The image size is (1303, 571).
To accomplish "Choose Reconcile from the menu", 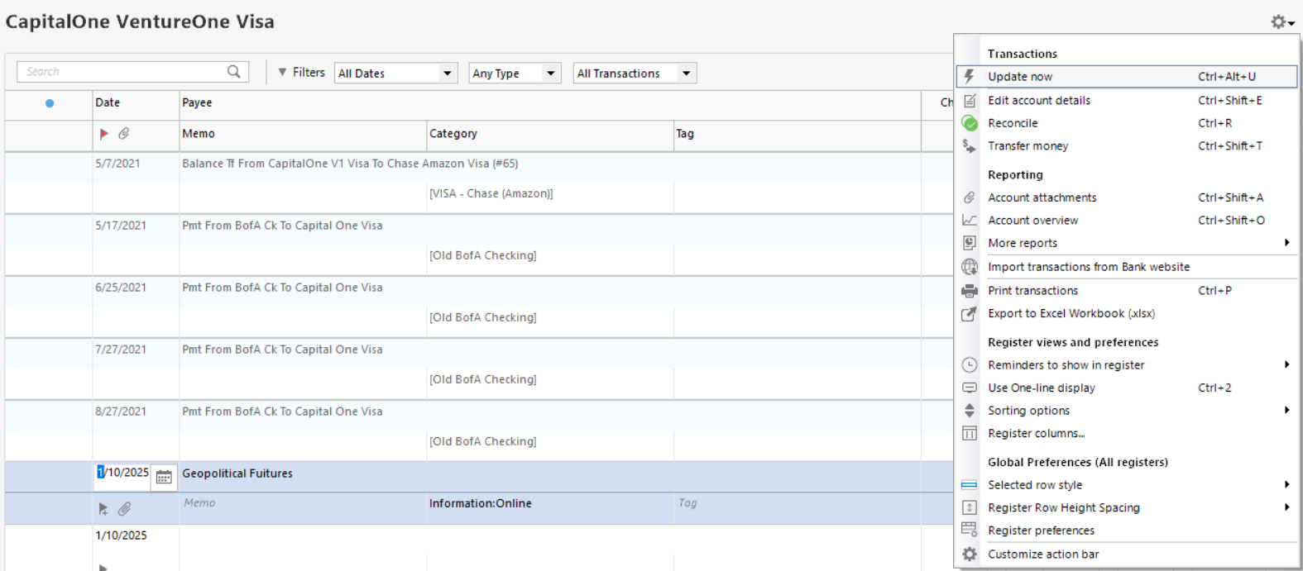I will [x=1127, y=123].
